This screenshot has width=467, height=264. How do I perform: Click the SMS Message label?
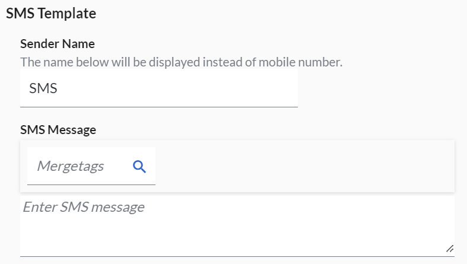[x=58, y=130]
